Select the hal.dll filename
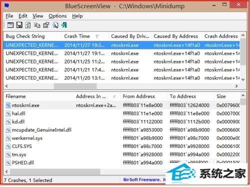The height and width of the screenshot is (187, 250). pyautogui.click(x=18, y=113)
